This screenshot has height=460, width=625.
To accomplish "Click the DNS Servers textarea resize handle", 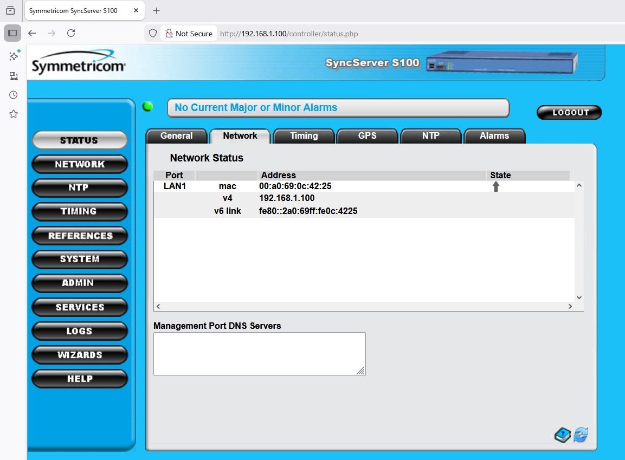I will pyautogui.click(x=360, y=371).
